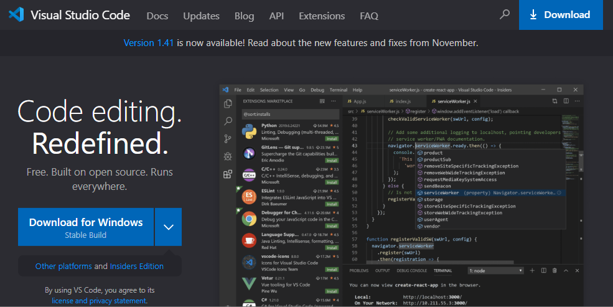The image size is (613, 307).
Task: Add a new terminal with plus icon
Action: [532, 270]
